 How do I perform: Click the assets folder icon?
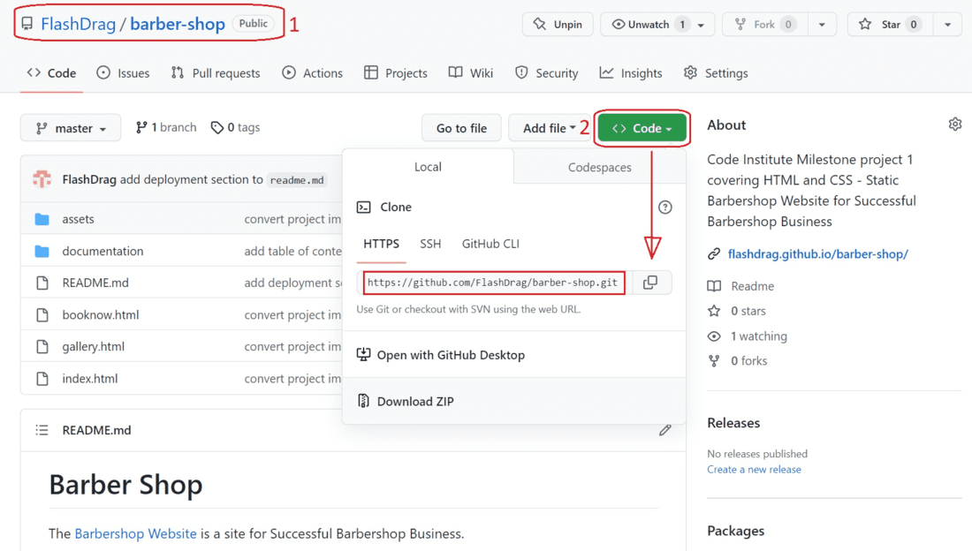tap(42, 219)
